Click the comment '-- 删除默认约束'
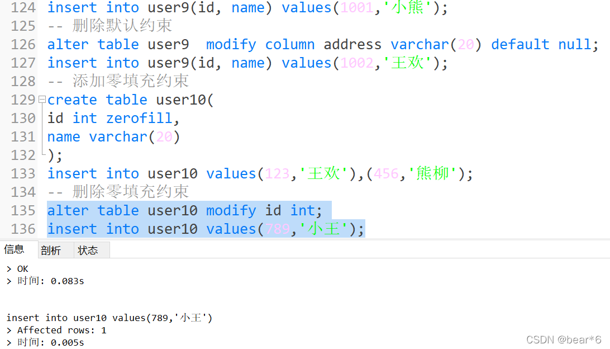The image size is (610, 349). 109,26
